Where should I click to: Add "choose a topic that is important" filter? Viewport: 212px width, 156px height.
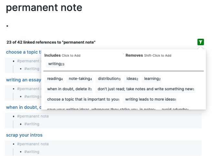pyautogui.click(x=83, y=99)
